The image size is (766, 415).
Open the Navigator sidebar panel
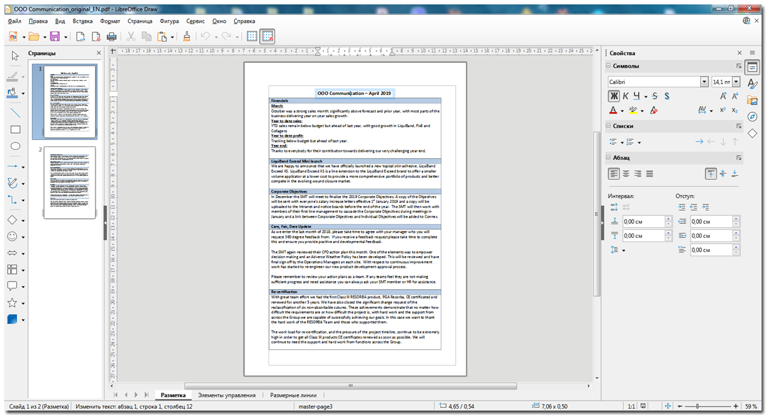pos(752,116)
